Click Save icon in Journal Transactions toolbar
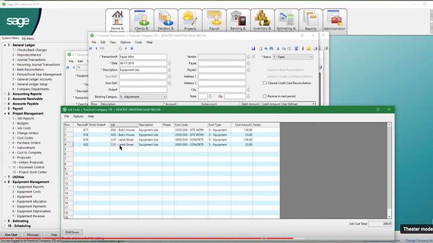 (253, 49)
